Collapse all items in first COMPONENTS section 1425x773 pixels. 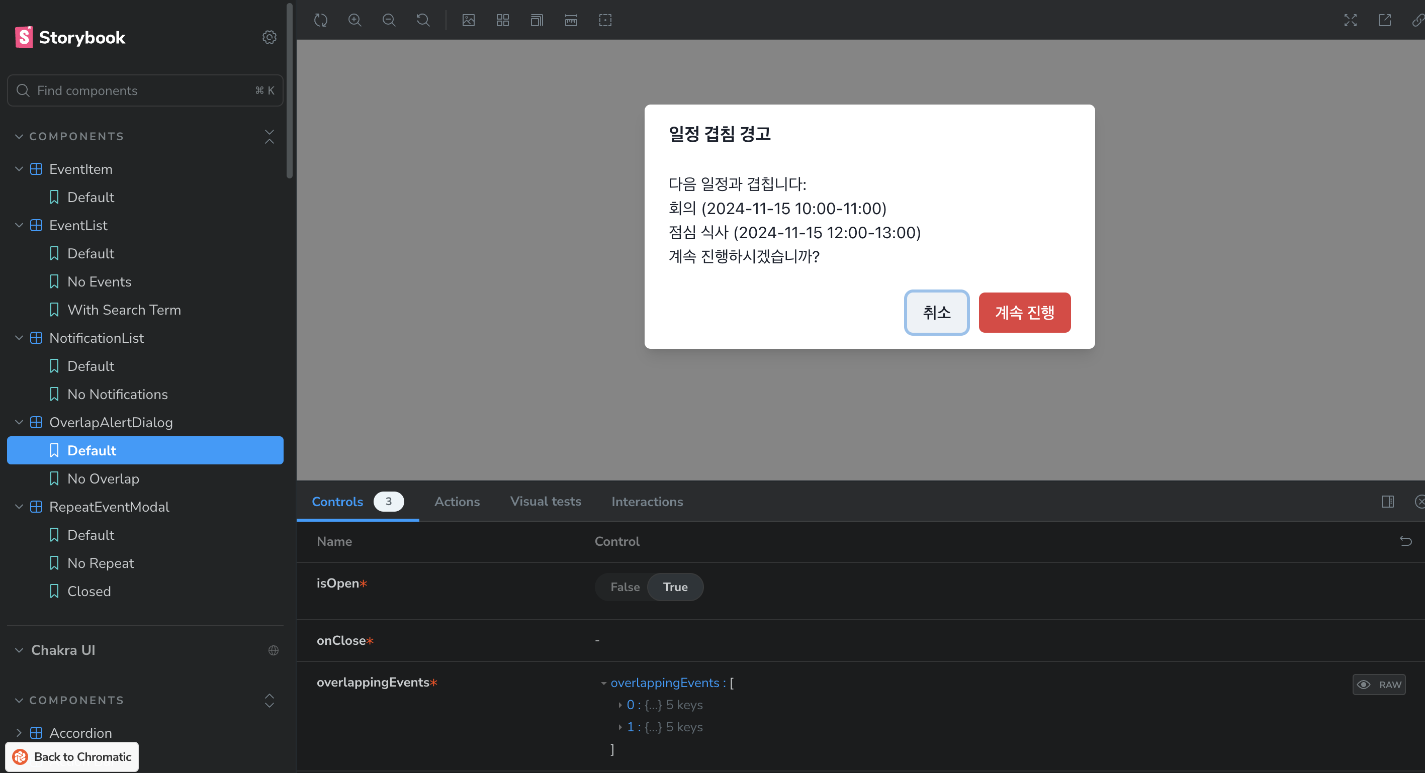[x=270, y=137]
